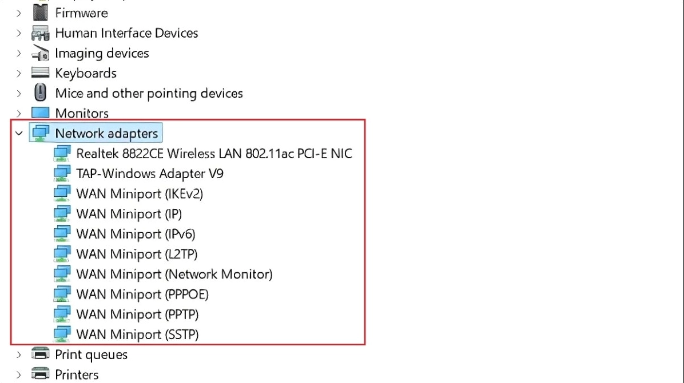Click the Keyboards category icon

40,73
